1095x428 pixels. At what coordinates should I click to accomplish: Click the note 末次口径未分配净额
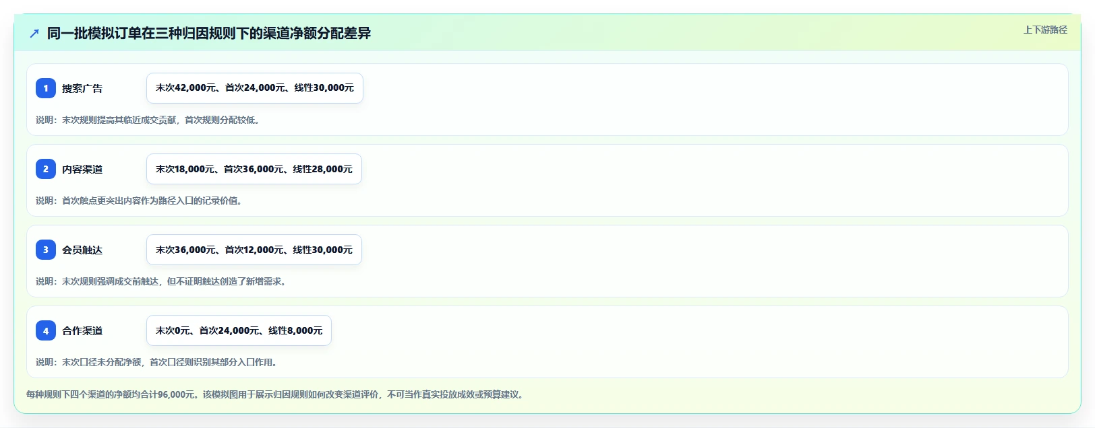click(156, 362)
